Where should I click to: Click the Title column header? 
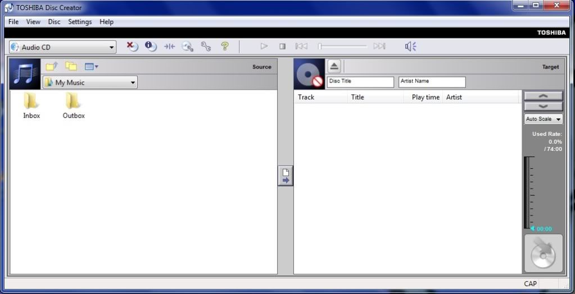click(375, 97)
